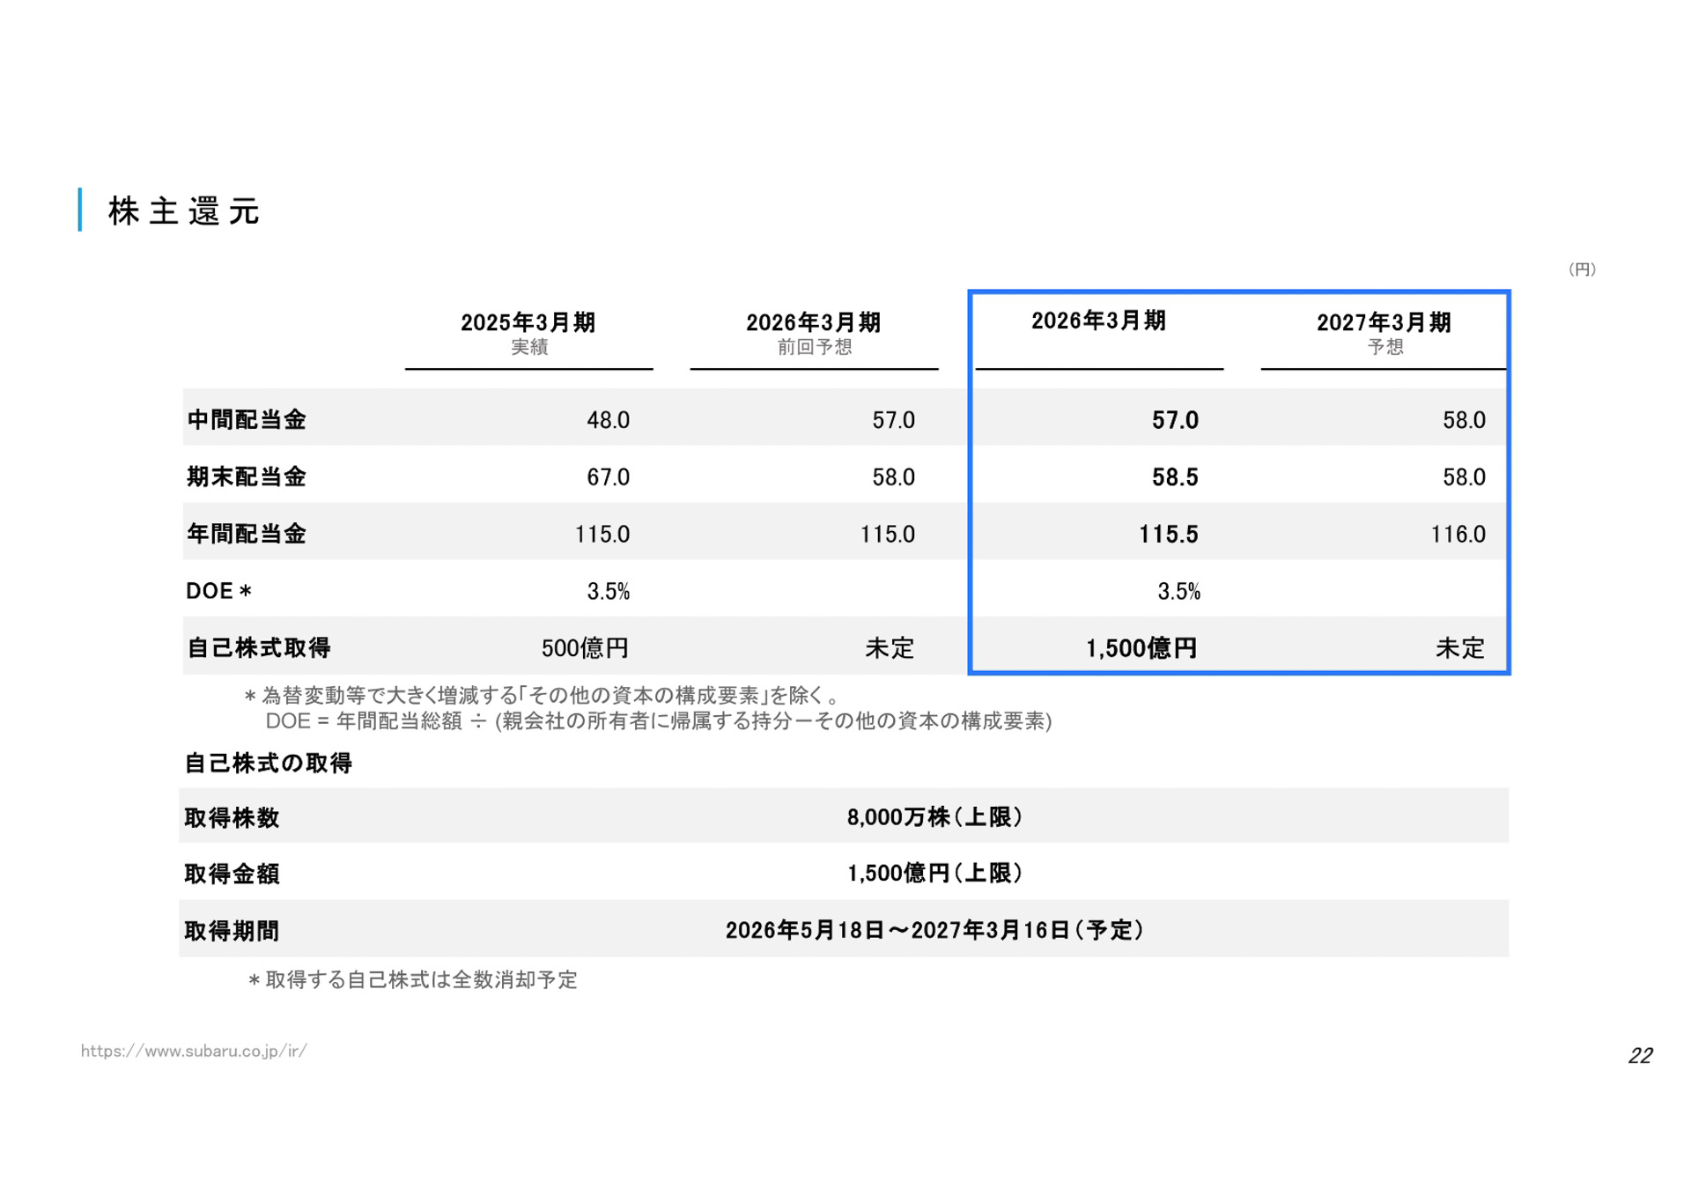This screenshot has height=1196, width=1691.
Task: Select the 取得期間 row label
Action: pyautogui.click(x=232, y=931)
